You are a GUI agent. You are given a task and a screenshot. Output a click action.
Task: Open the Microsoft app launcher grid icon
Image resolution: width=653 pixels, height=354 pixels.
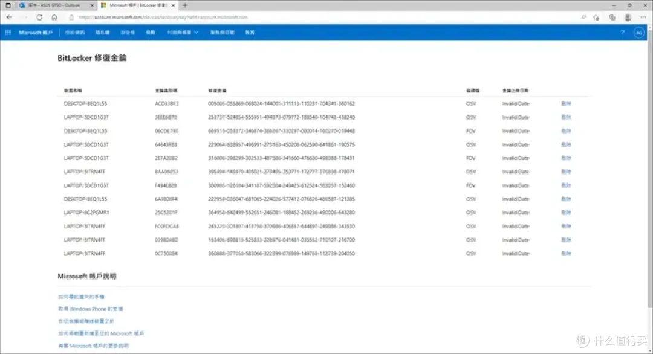(x=8, y=33)
